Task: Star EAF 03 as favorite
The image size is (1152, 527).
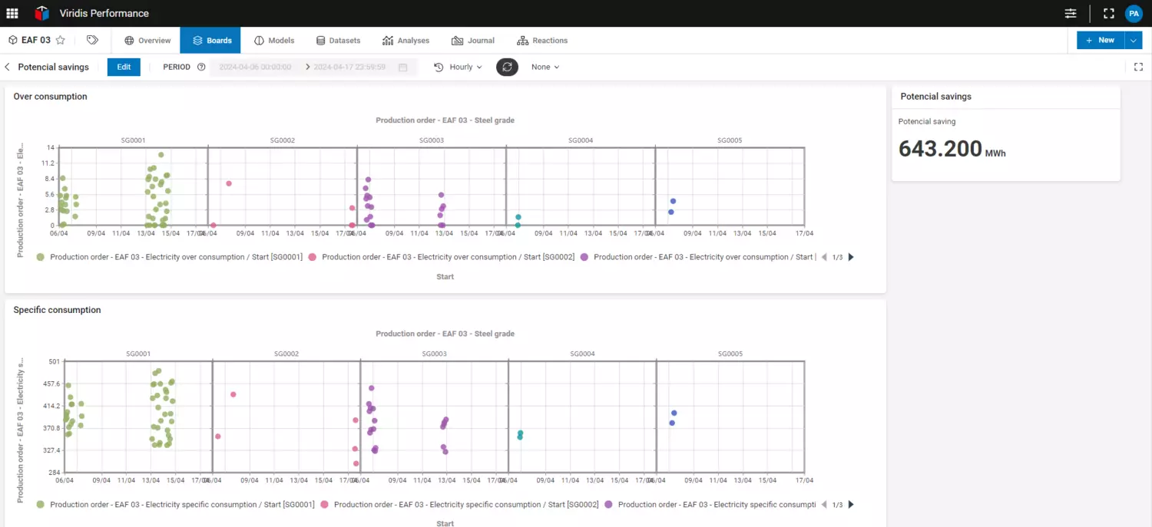Action: pos(61,41)
